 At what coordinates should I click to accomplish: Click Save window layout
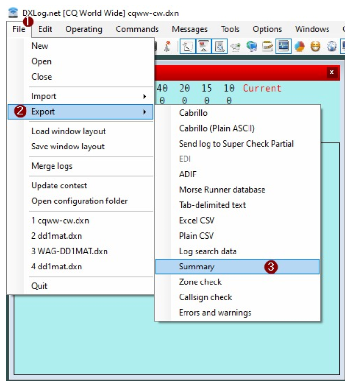(x=67, y=147)
